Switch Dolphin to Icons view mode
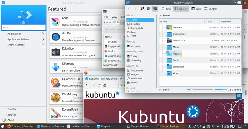Image resolution: width=248 pixels, height=129 pixels. [142, 9]
